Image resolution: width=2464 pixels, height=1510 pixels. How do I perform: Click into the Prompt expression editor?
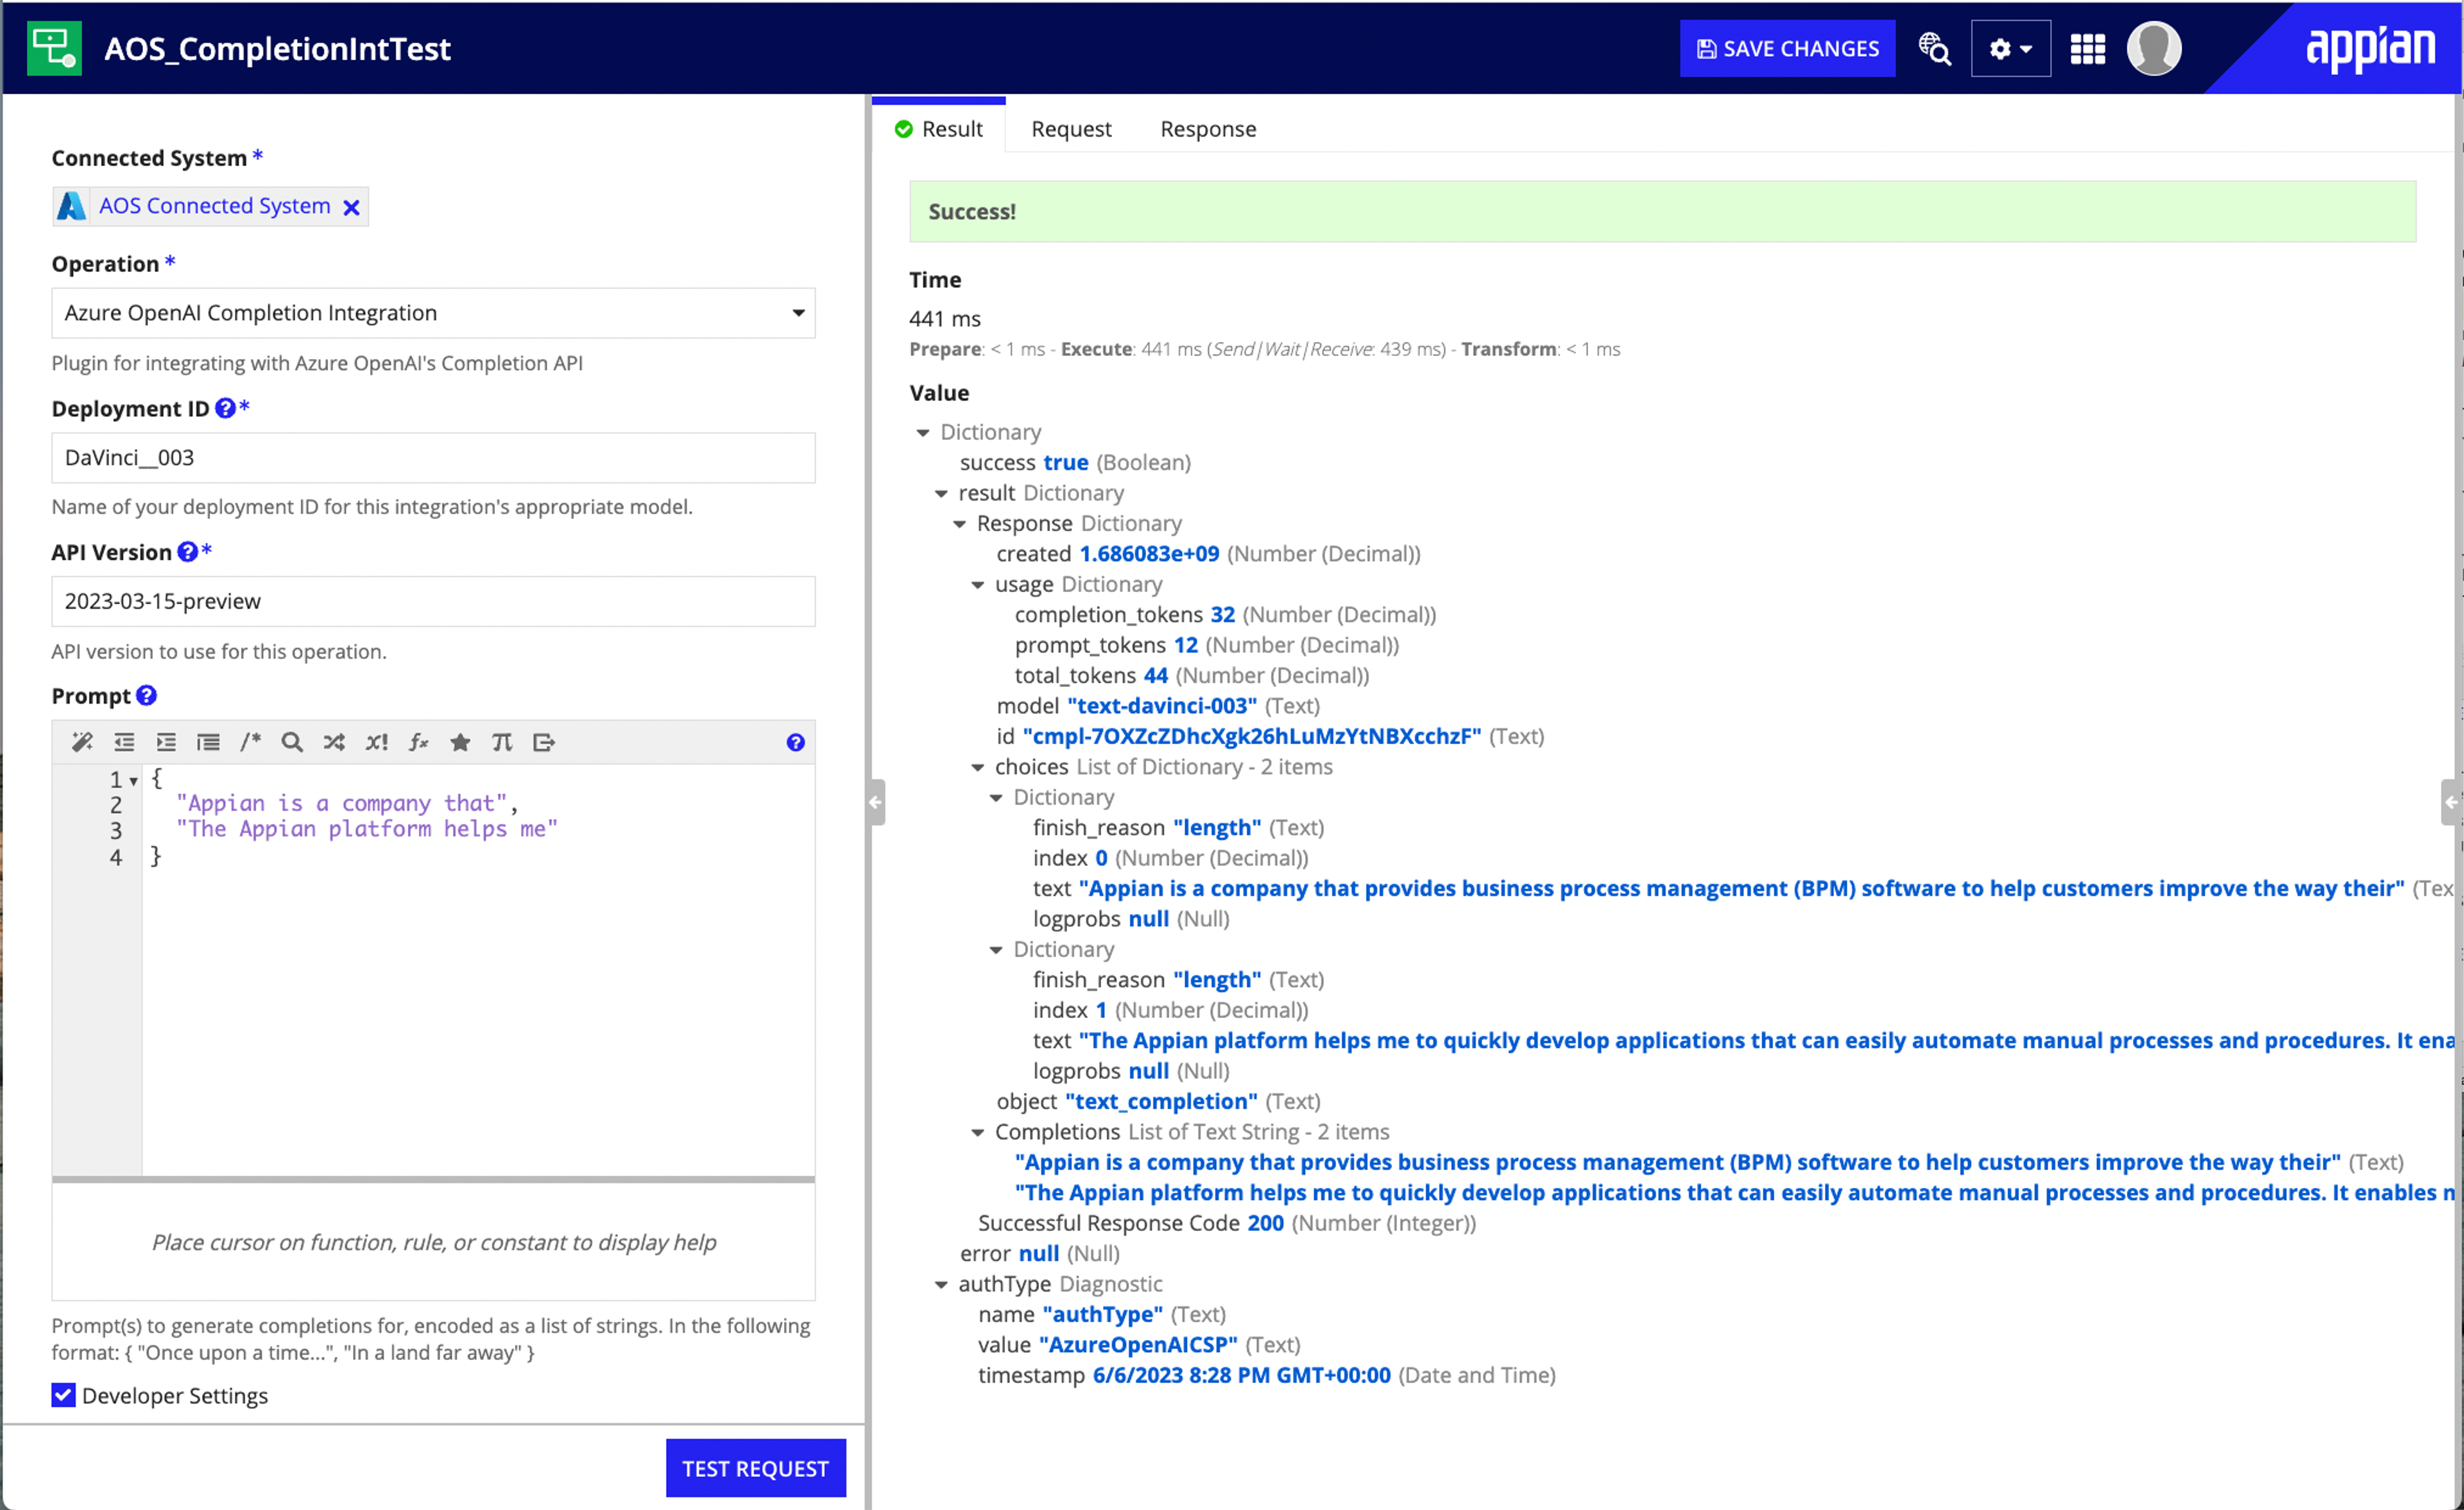pos(478,970)
